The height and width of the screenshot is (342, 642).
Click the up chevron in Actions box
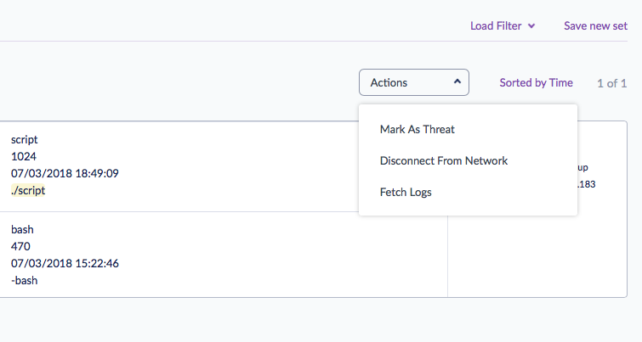click(457, 82)
